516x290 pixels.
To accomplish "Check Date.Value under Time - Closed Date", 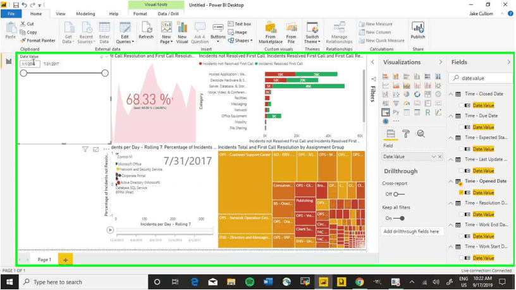I will [x=461, y=106].
